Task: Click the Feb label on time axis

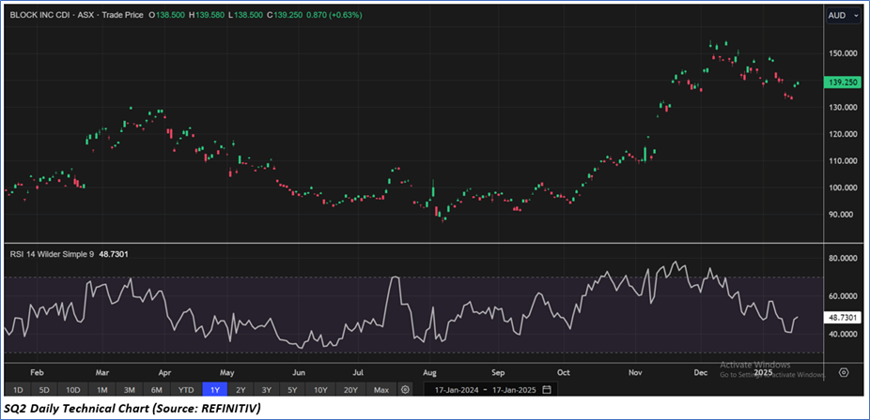Action: 37,372
